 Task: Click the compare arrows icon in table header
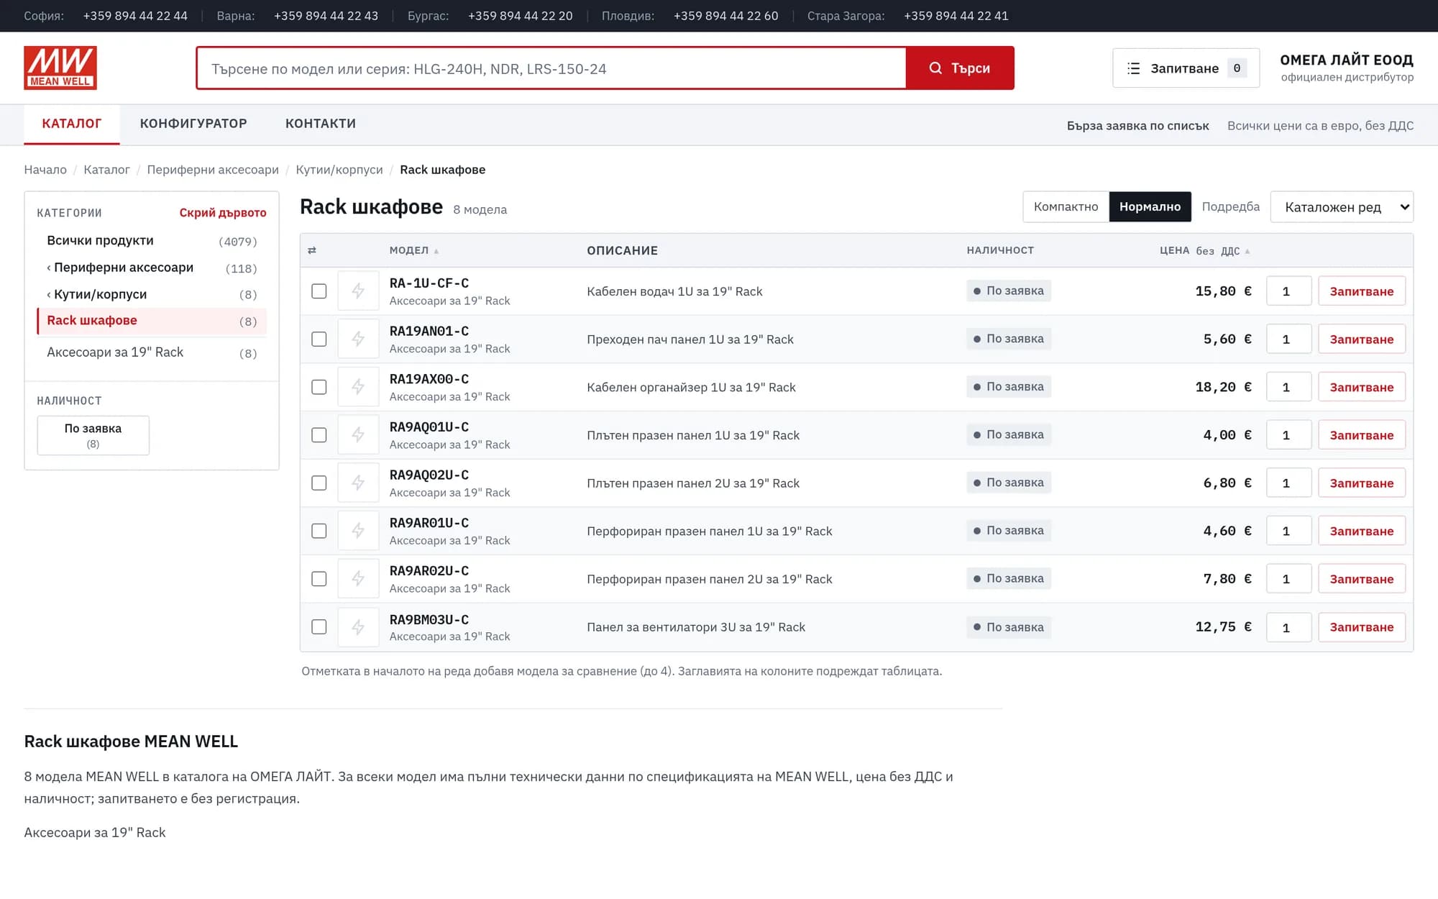click(311, 250)
